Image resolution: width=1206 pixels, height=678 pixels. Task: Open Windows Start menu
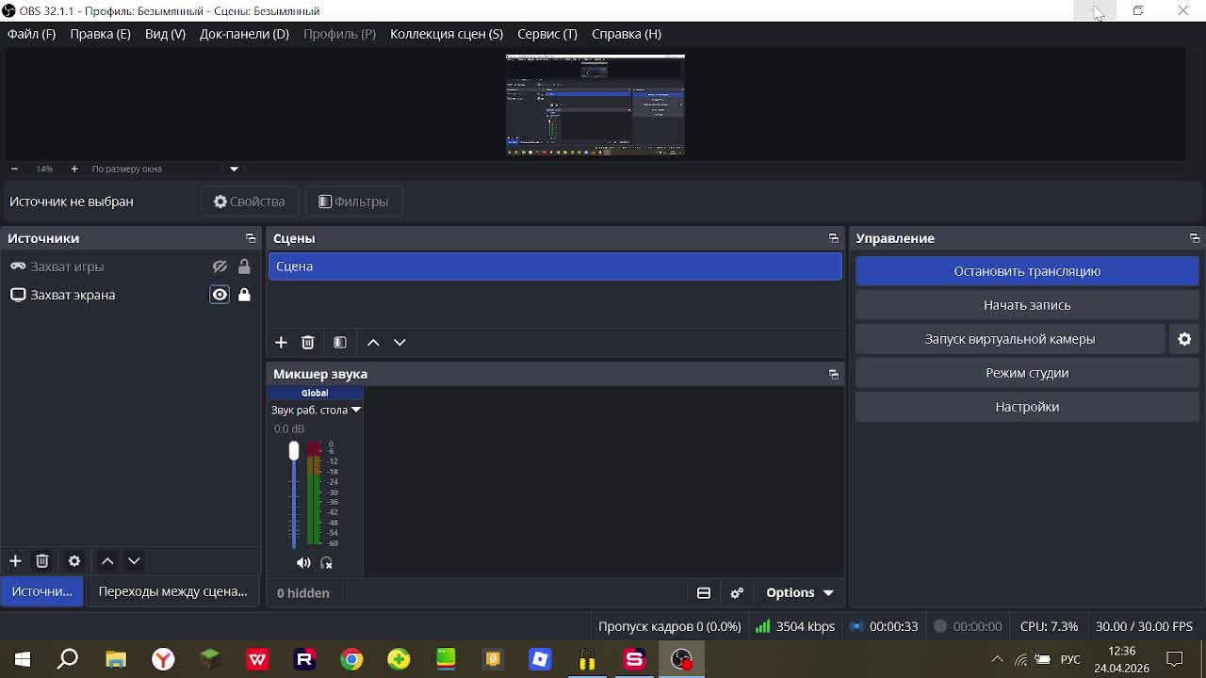[x=23, y=659]
